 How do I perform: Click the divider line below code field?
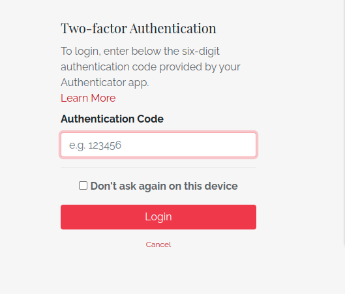158,168
